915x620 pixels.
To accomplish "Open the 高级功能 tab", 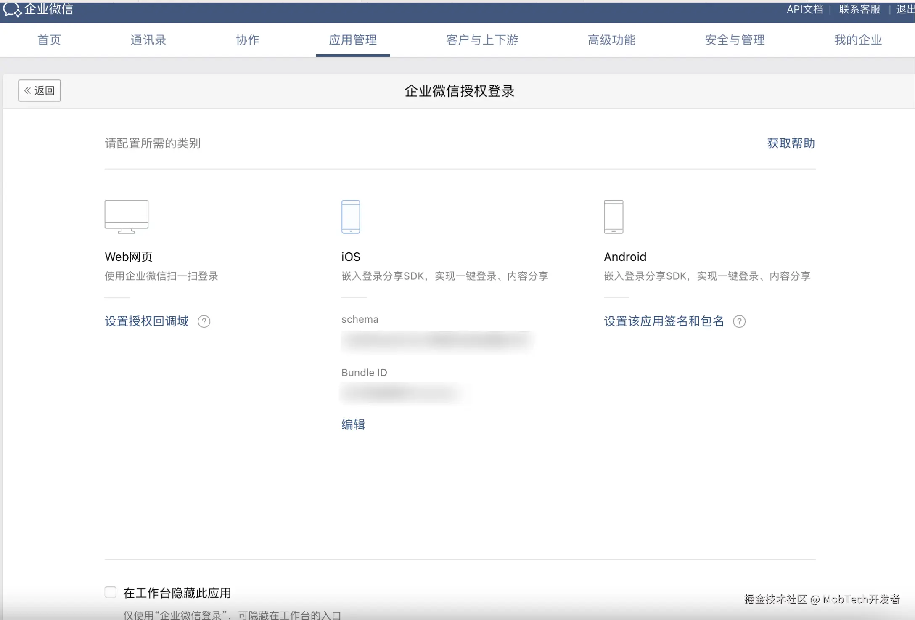I will pos(611,40).
